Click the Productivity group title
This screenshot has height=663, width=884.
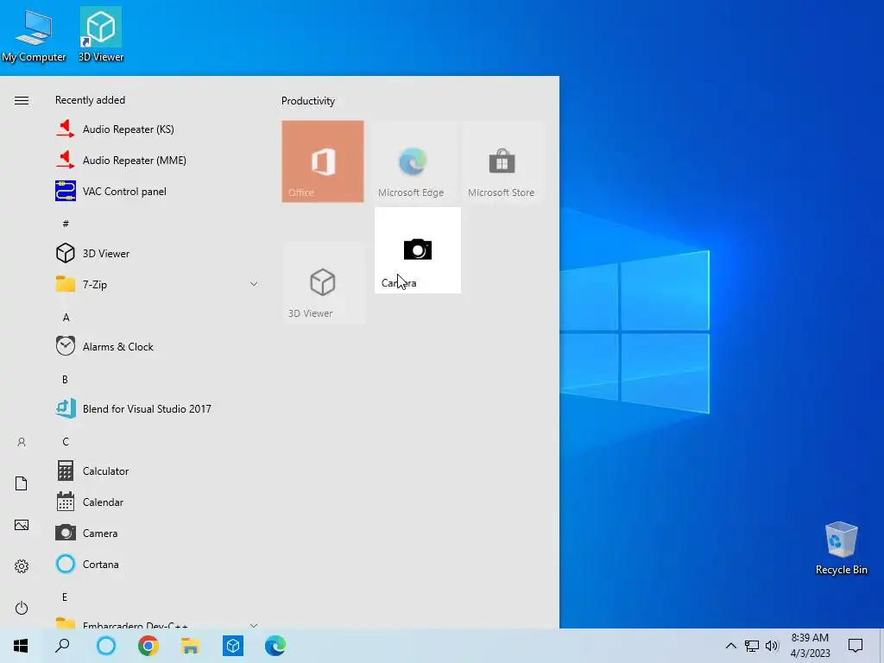(x=308, y=101)
